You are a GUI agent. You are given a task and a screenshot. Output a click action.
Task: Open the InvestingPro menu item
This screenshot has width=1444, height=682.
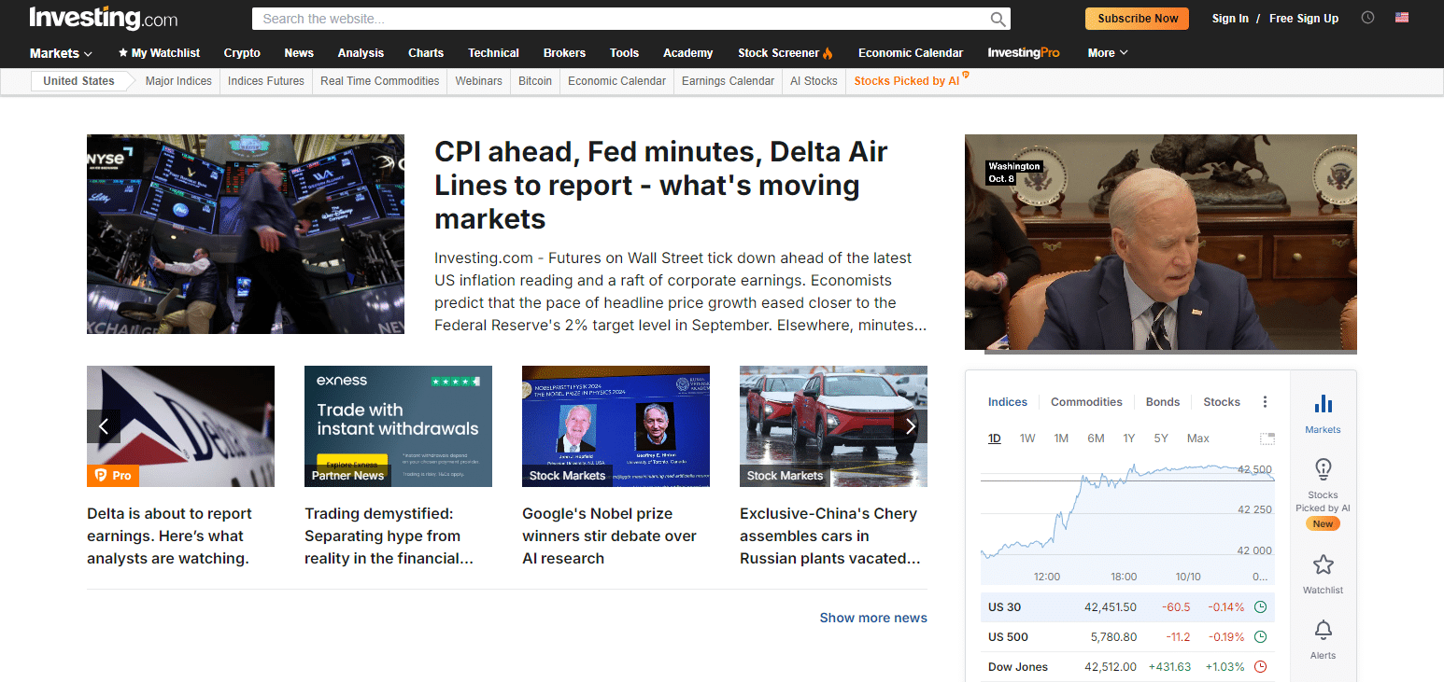pyautogui.click(x=1024, y=53)
